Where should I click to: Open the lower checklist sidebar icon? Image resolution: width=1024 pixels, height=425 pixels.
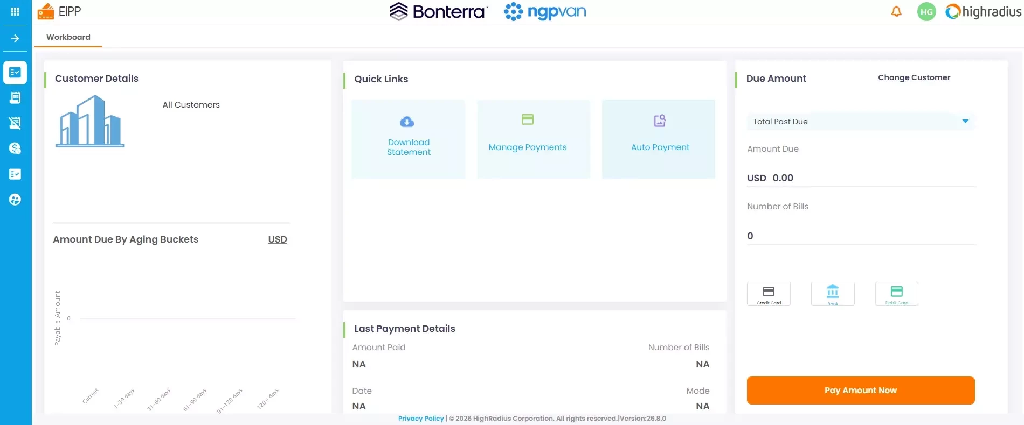point(15,174)
